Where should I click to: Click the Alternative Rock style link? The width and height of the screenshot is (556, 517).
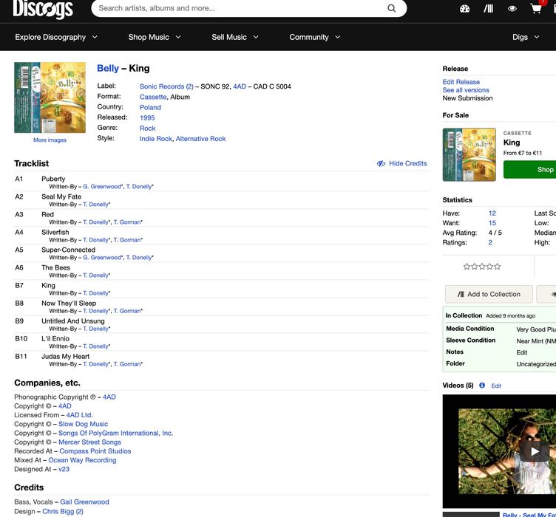200,139
